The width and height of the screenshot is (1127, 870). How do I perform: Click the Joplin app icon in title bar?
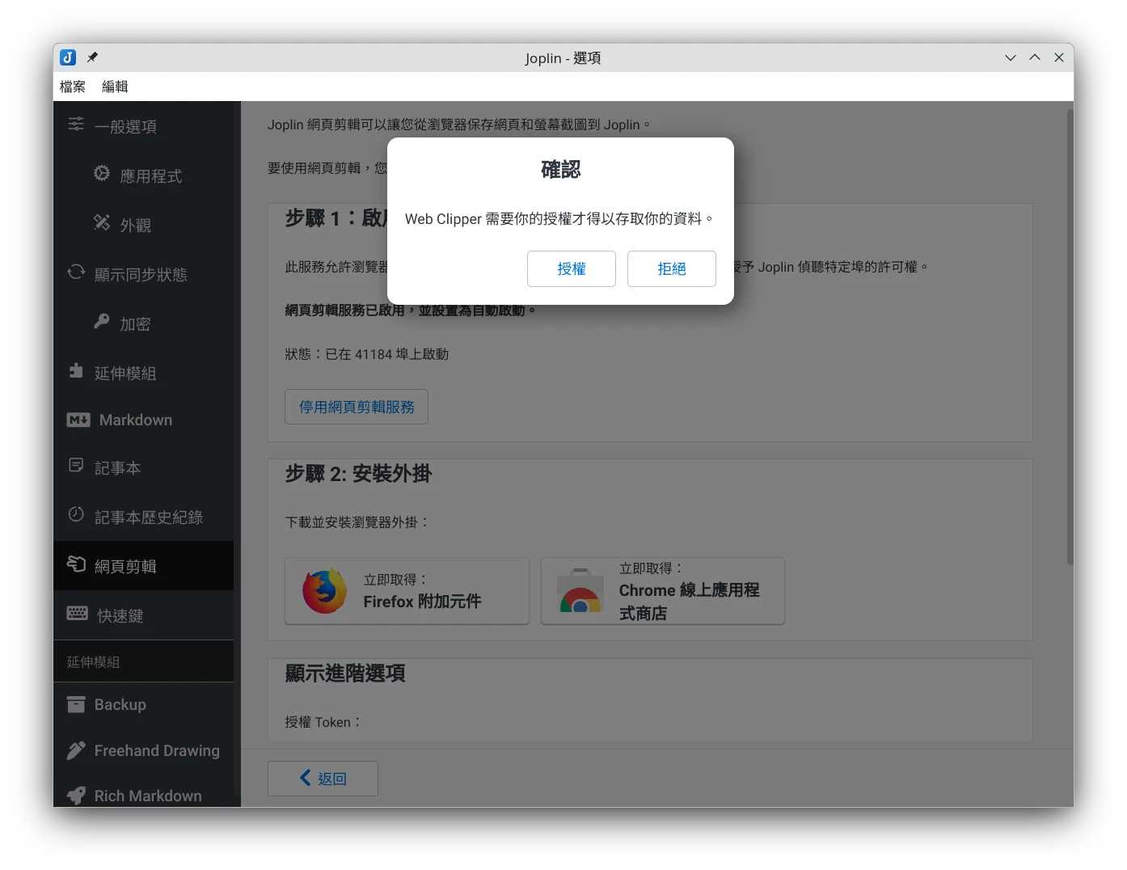click(x=68, y=57)
